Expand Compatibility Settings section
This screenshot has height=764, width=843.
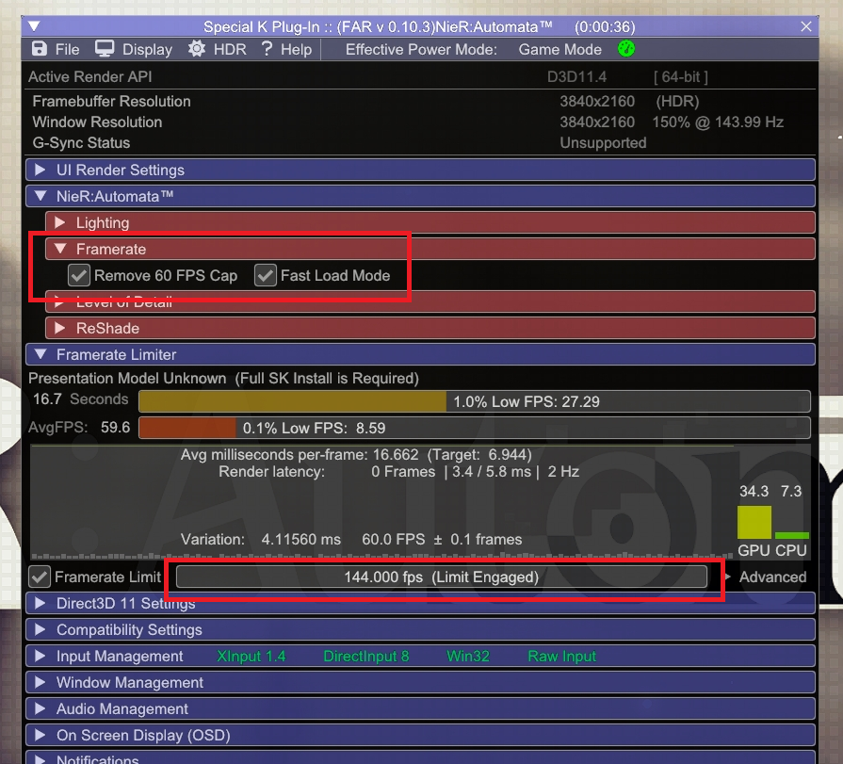420,629
